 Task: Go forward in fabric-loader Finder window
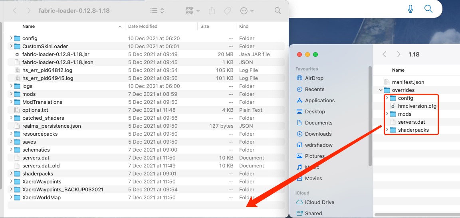[x=28, y=11]
